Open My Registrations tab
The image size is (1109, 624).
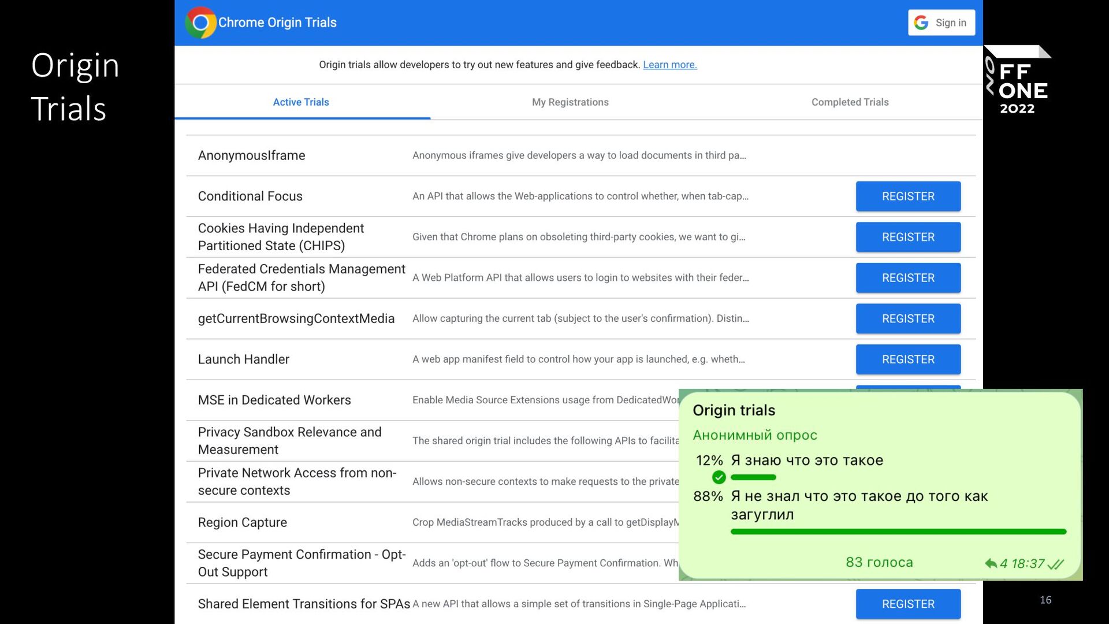click(x=570, y=102)
